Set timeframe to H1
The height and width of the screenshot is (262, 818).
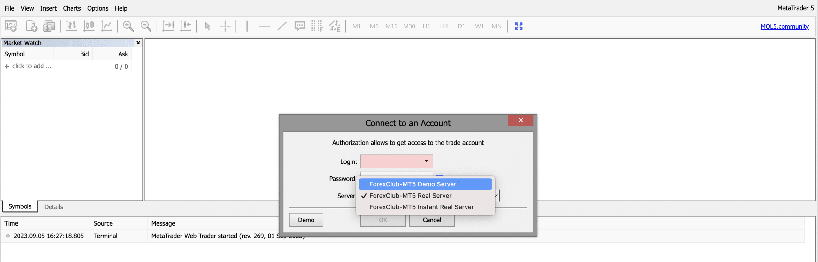click(x=427, y=26)
